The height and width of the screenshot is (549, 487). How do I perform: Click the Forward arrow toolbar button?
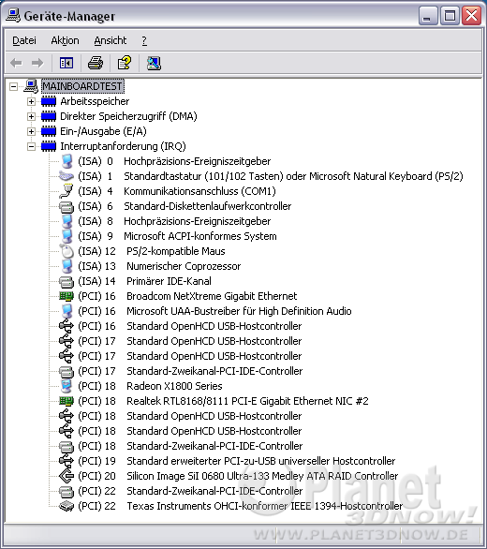tap(37, 64)
